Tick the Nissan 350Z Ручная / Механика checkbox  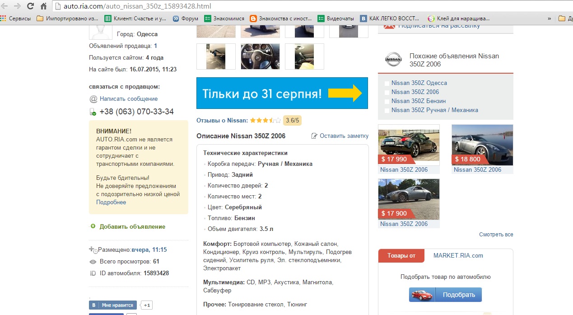coord(387,110)
